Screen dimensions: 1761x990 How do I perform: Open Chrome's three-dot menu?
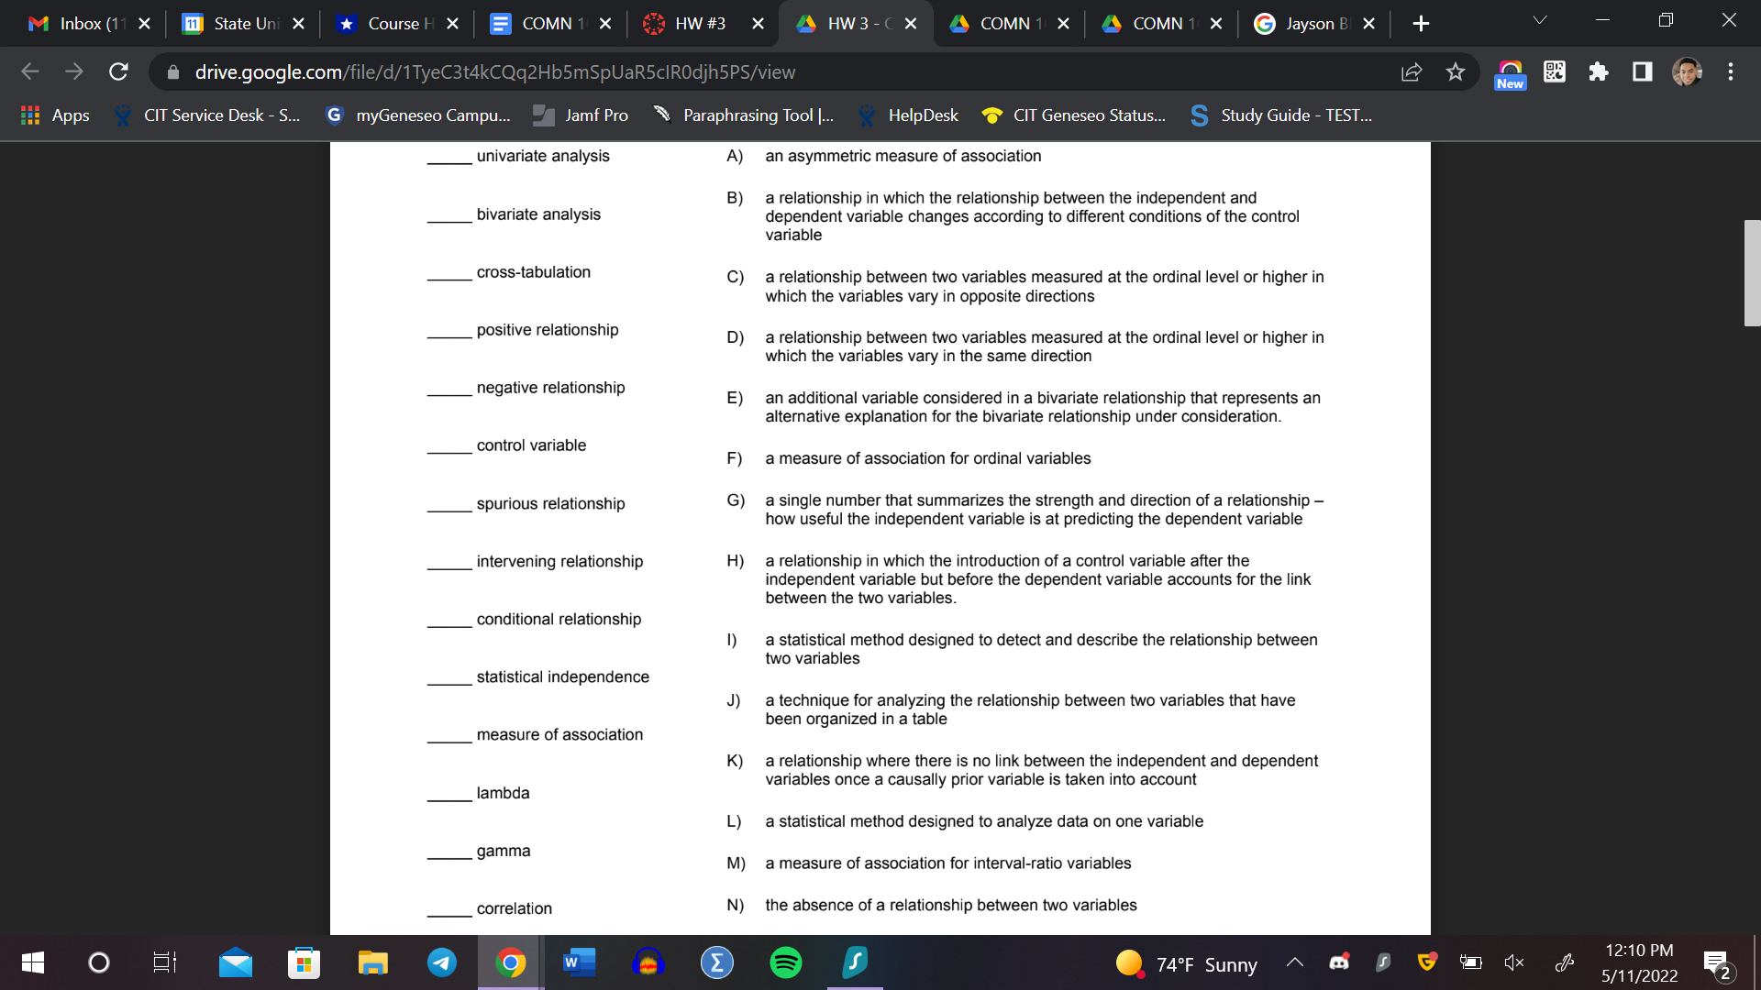(x=1730, y=71)
